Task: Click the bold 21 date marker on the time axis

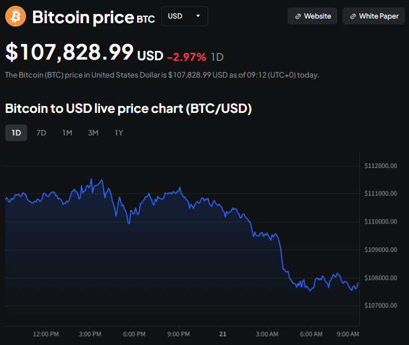Action: pyautogui.click(x=223, y=334)
